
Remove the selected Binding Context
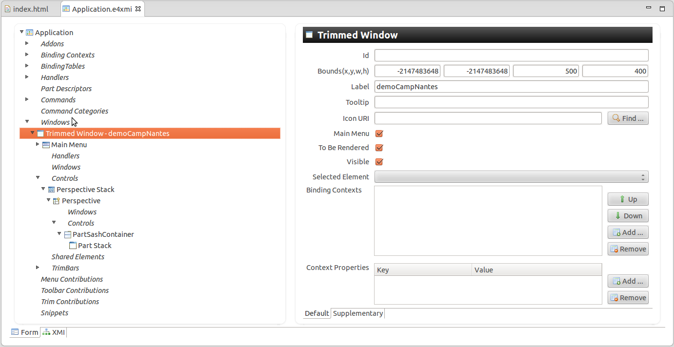(628, 249)
